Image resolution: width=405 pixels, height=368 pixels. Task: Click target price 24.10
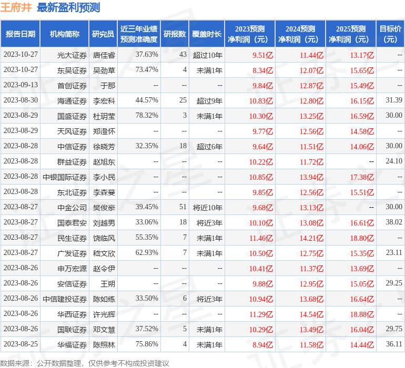pos(394,161)
